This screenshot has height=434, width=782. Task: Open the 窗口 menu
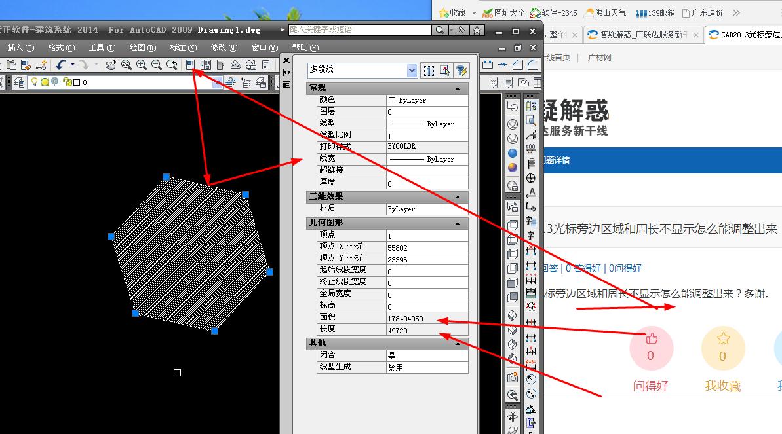point(264,48)
